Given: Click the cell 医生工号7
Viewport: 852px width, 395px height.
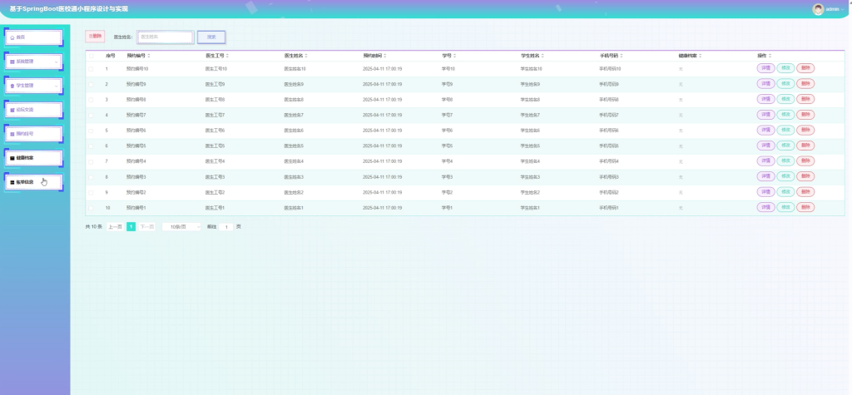Looking at the screenshot, I should point(215,116).
